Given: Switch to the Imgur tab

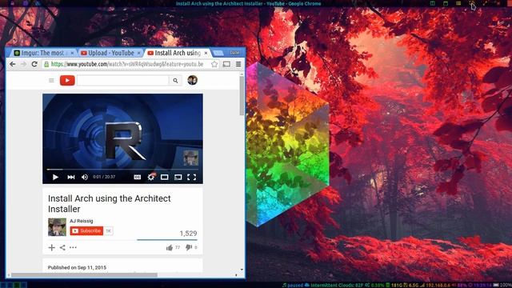Looking at the screenshot, I should coord(42,53).
